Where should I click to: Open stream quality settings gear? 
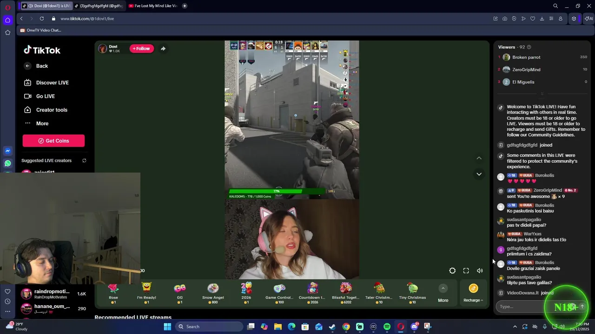pyautogui.click(x=452, y=271)
